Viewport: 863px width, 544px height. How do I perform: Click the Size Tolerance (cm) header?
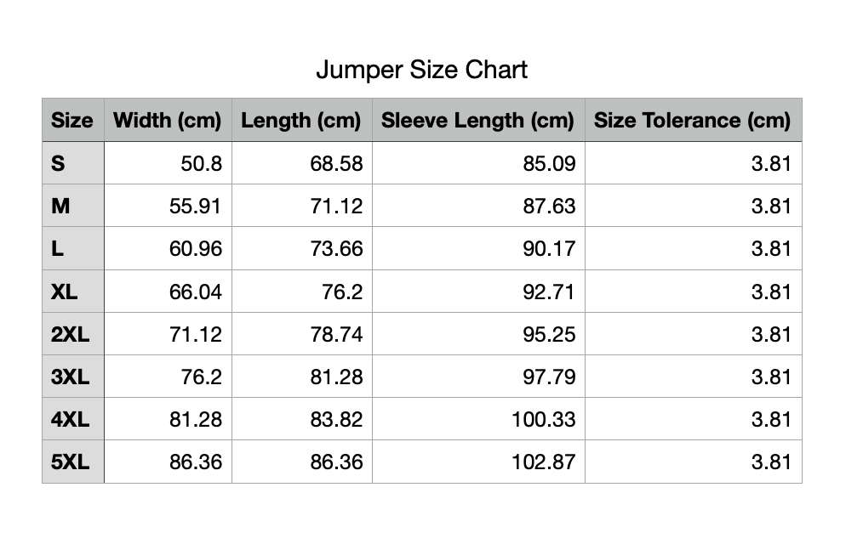coord(692,120)
